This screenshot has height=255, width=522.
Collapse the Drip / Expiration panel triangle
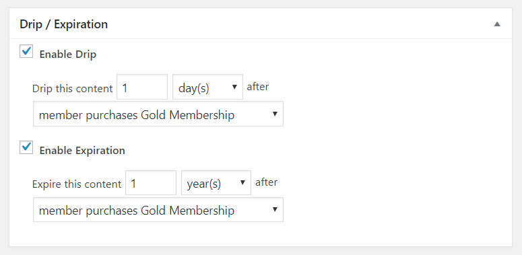[x=496, y=24]
